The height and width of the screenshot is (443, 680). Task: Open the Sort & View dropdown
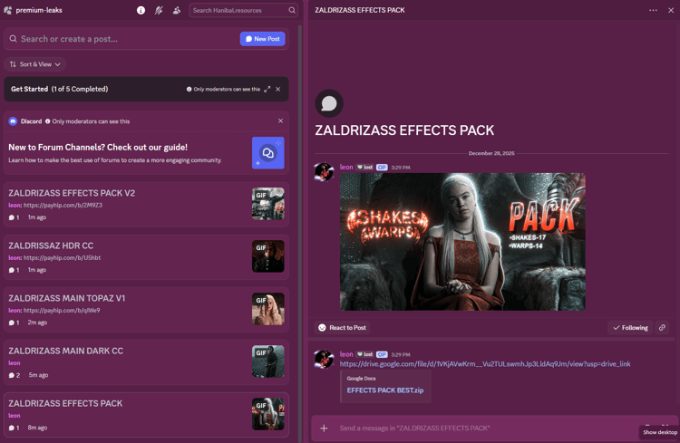[x=35, y=64]
